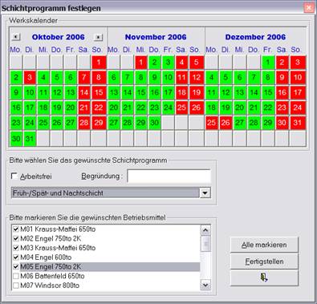Click M04 Engel 600to label
Viewport: 317px width, 304px height.
click(46, 257)
